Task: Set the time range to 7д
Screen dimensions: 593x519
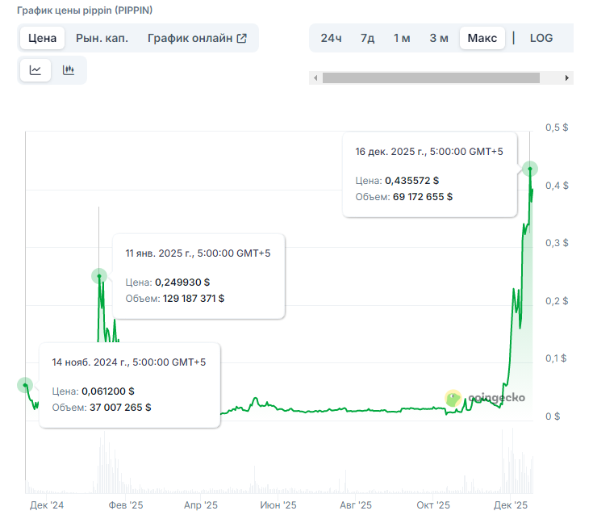Action: pyautogui.click(x=367, y=38)
